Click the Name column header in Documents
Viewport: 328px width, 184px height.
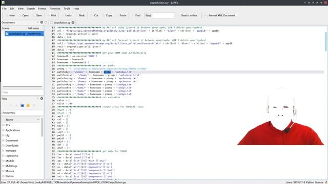(14, 28)
